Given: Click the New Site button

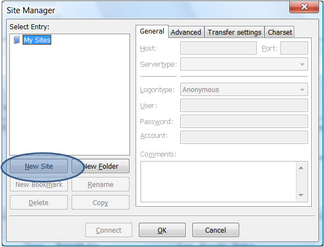Looking at the screenshot, I should (x=39, y=166).
